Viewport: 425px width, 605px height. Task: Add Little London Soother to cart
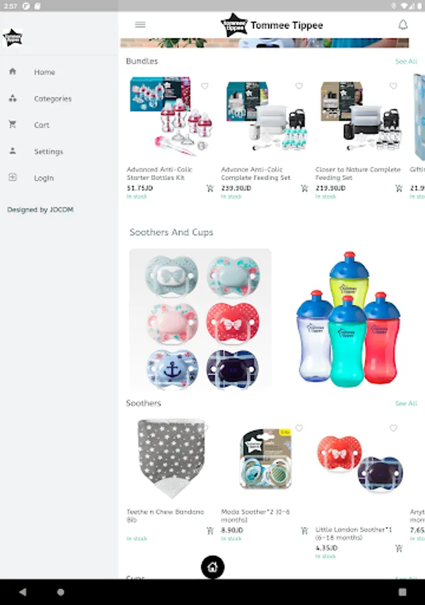tap(399, 549)
